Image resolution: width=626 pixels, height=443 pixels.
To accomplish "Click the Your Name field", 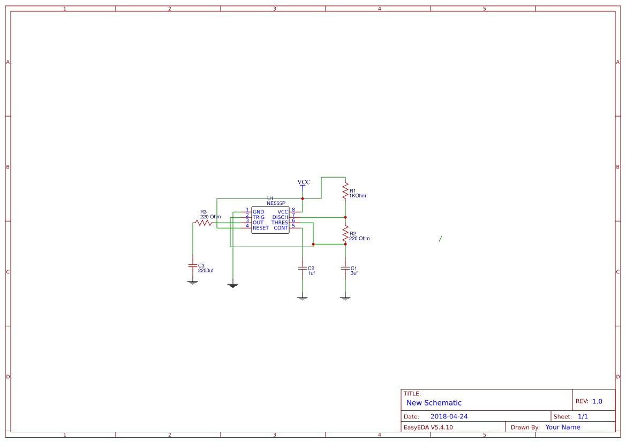I will [563, 427].
